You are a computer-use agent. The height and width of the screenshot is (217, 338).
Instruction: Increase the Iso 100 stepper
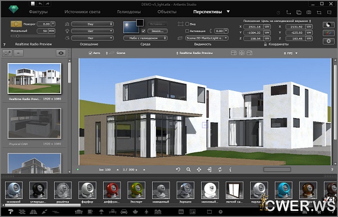118,170
